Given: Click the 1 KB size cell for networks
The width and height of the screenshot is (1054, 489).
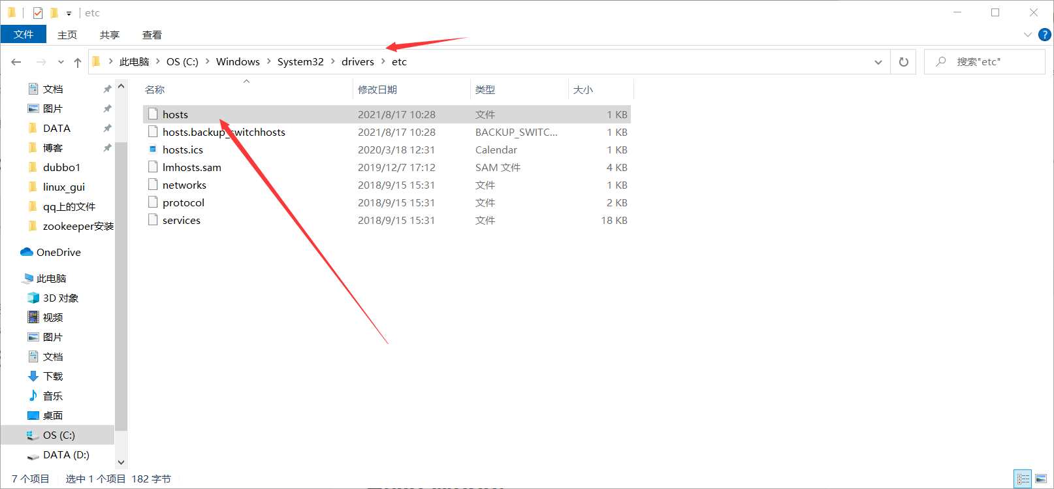Looking at the screenshot, I should (x=617, y=185).
